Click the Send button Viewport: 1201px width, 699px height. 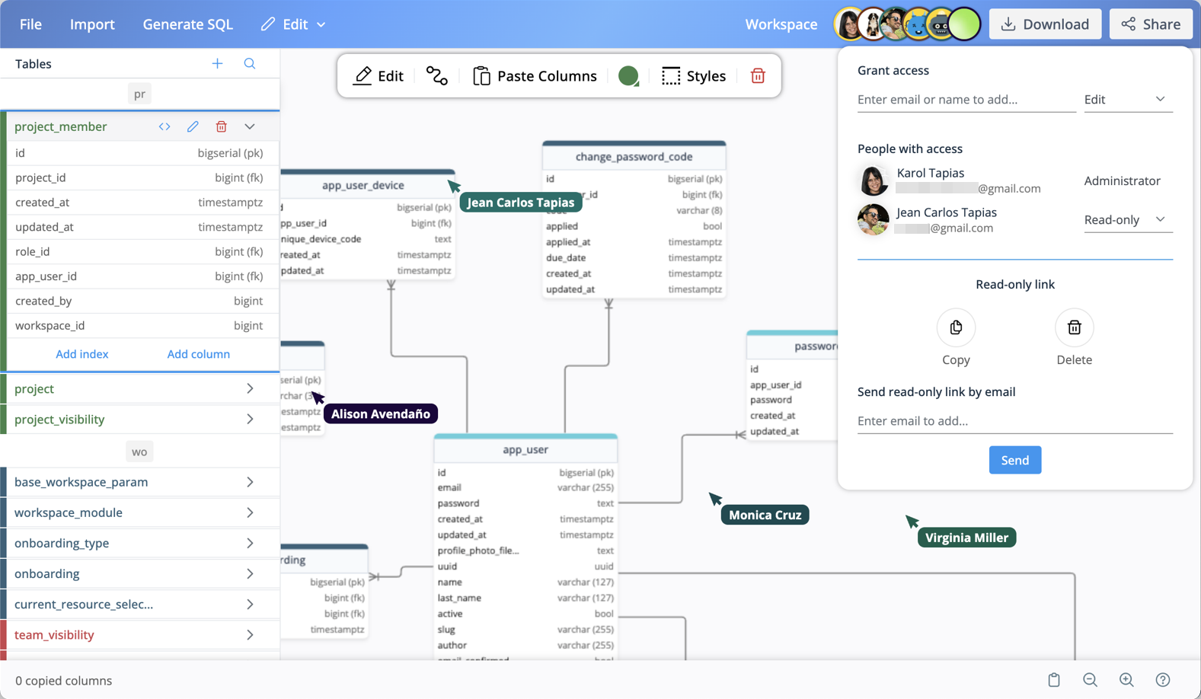(x=1014, y=460)
